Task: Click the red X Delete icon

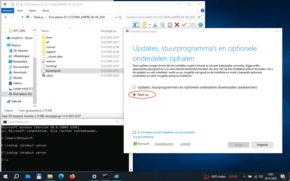Action: [177, 25]
